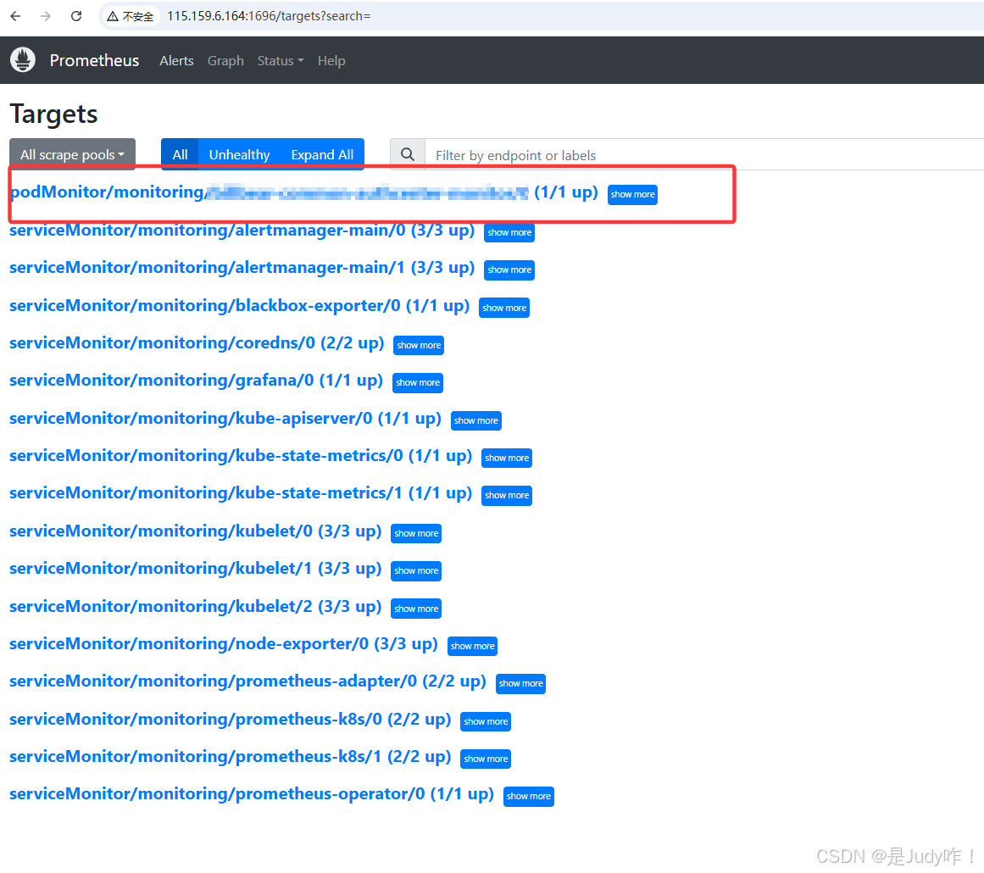Show more for blackbox-exporter/0
Viewport: 984px width, 873px height.
504,308
